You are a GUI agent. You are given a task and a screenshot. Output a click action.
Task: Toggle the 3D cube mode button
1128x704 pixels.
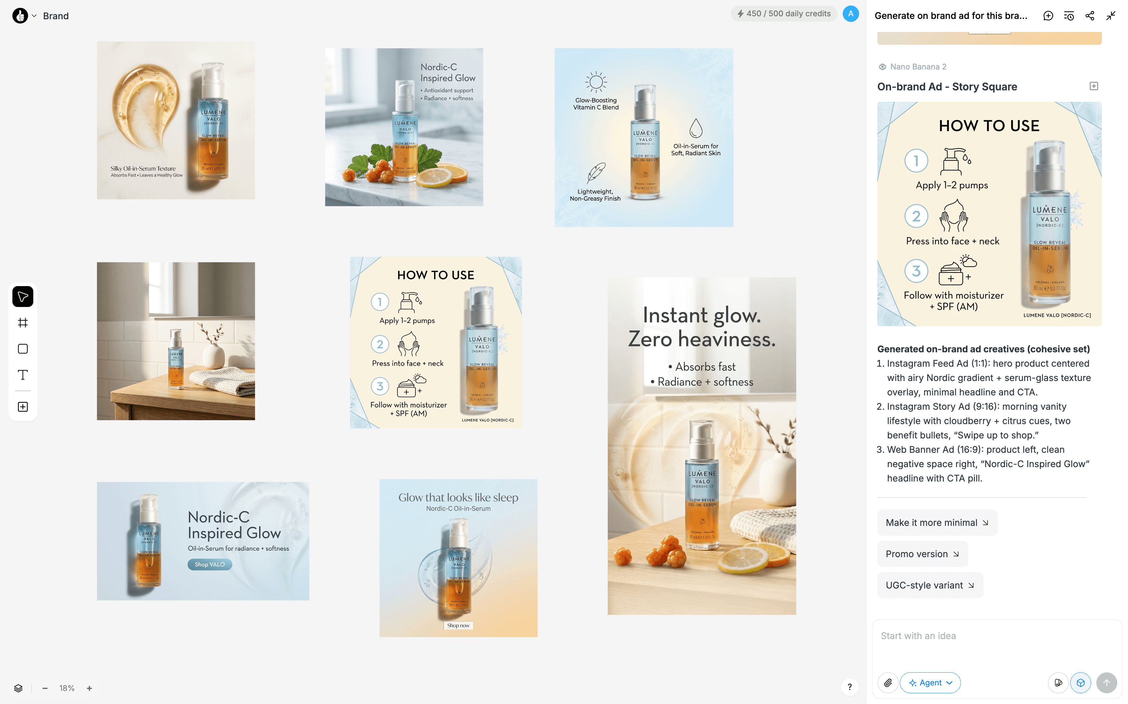(x=1080, y=682)
